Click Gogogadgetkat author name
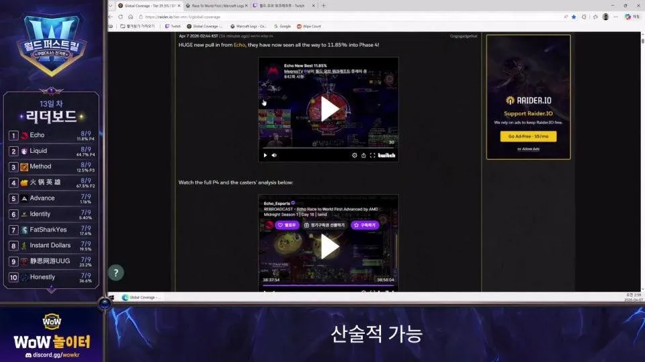Image resolution: width=645 pixels, height=362 pixels. [464, 36]
